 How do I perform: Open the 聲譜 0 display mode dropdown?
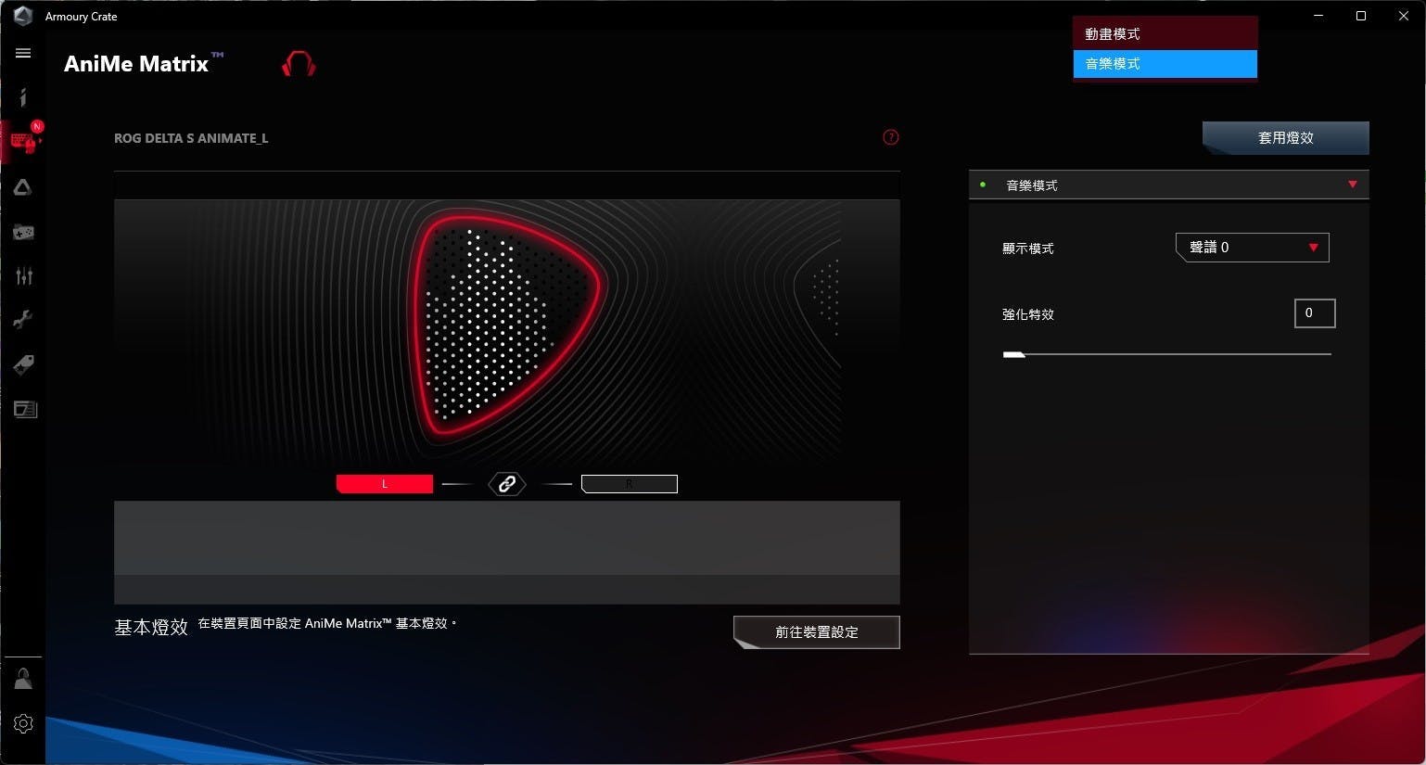[1253, 248]
